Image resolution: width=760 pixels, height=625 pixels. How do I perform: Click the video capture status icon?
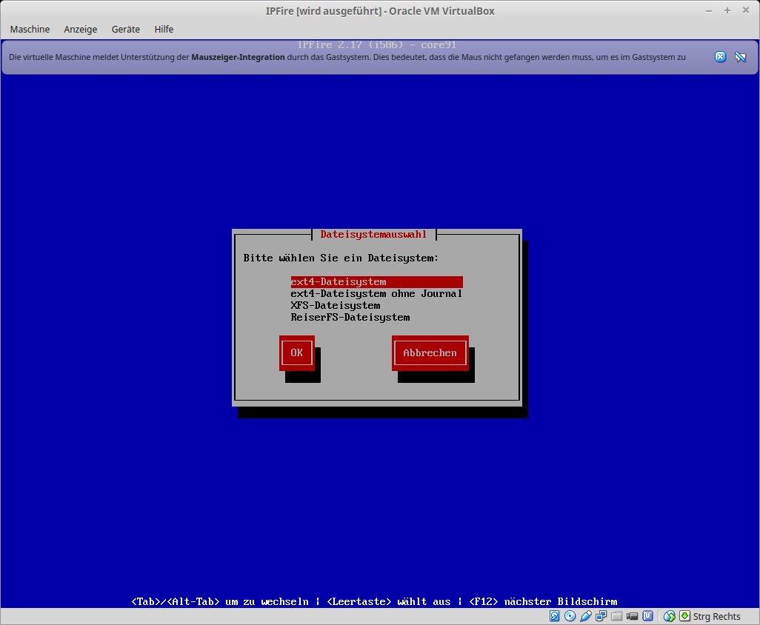coord(632,616)
